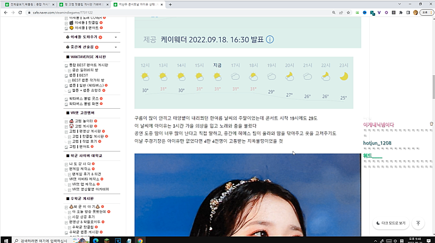Reload the page with refresh icon

[20, 13]
